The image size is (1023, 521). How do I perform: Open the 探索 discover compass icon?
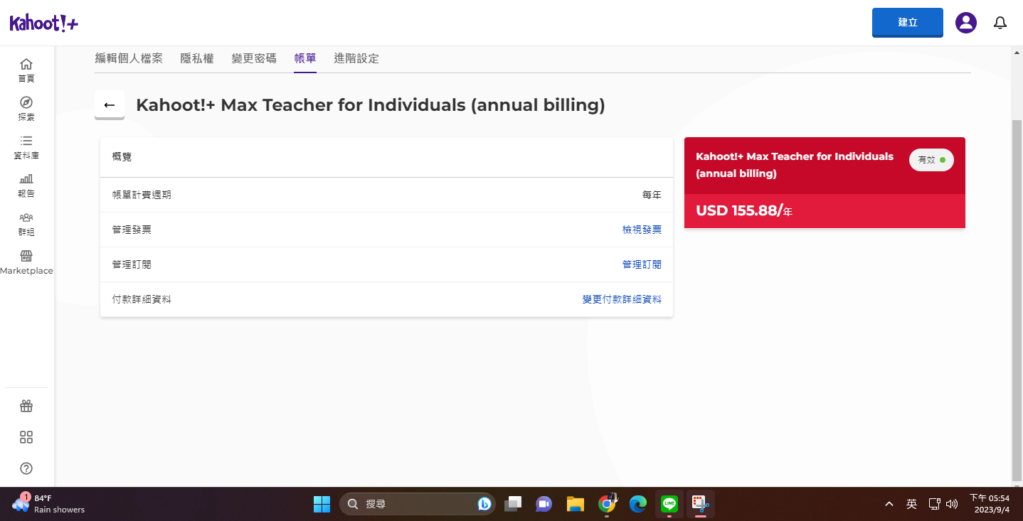tap(26, 109)
